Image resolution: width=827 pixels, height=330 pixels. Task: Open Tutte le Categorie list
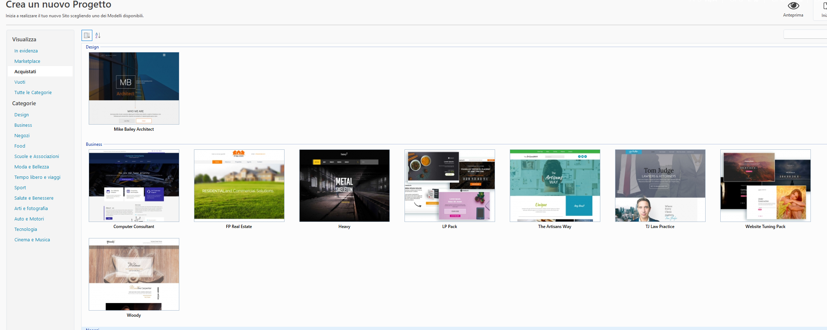click(33, 93)
